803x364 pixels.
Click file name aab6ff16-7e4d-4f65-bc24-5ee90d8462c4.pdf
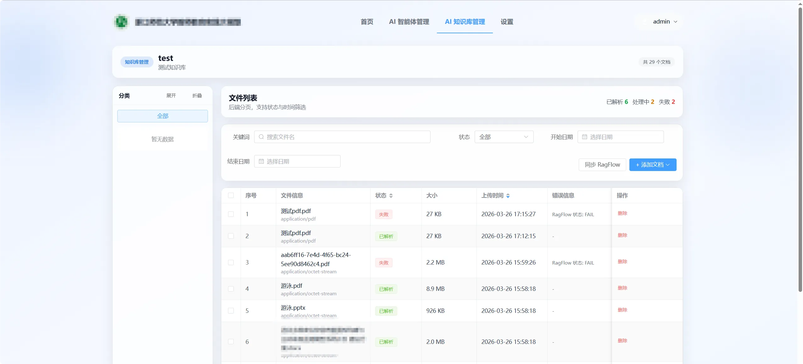pyautogui.click(x=316, y=260)
